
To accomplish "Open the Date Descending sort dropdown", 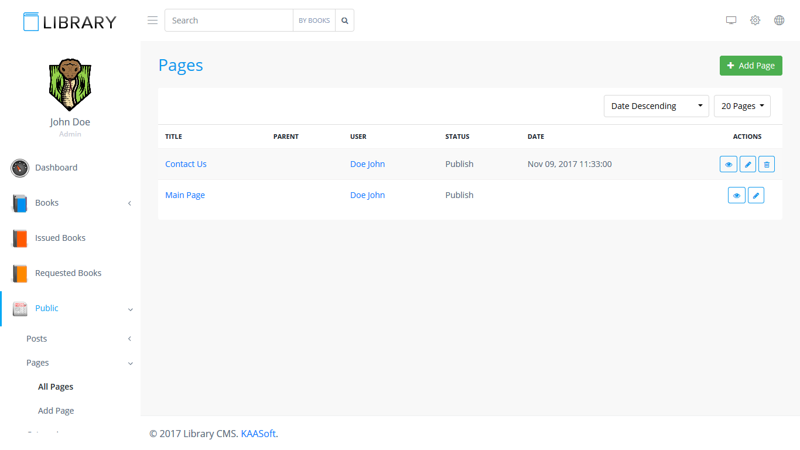I will [x=656, y=106].
